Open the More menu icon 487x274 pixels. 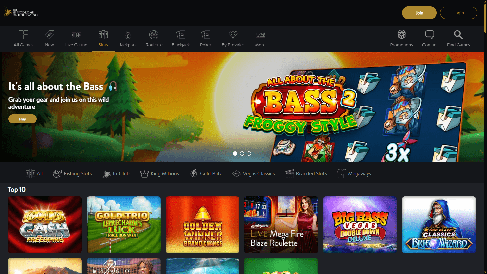click(260, 35)
